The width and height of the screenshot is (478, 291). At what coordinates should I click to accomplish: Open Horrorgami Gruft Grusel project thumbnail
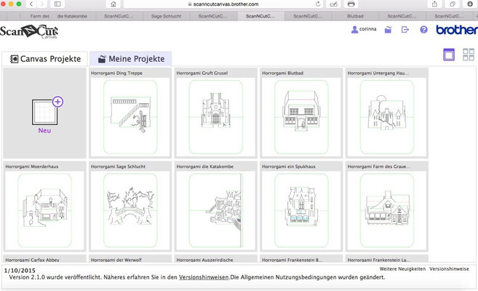click(x=216, y=117)
